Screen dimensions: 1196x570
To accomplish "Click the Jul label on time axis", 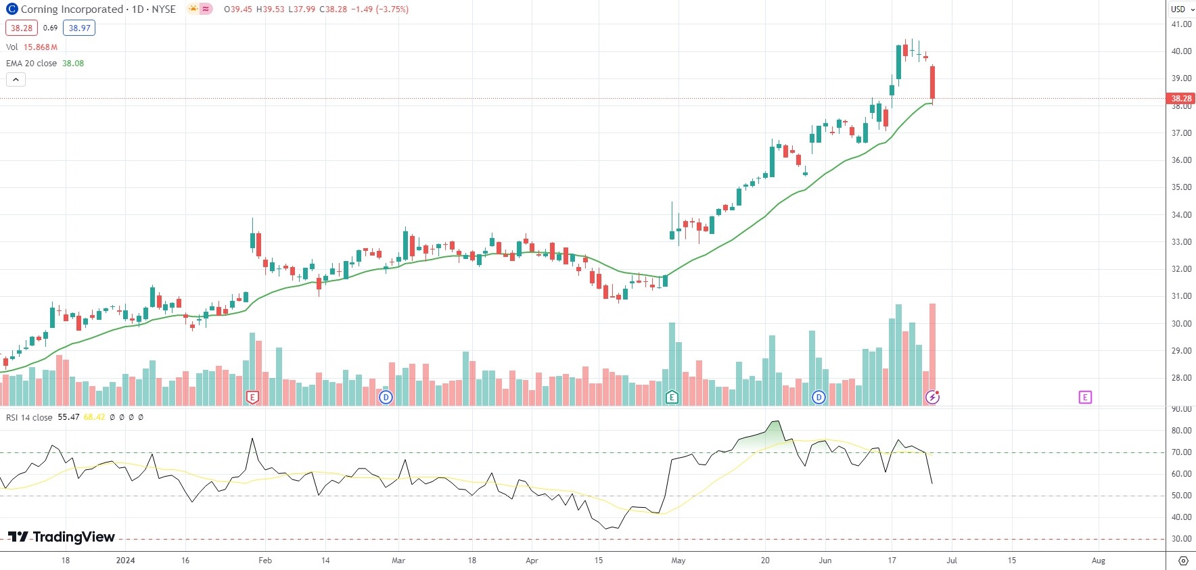I will (952, 561).
